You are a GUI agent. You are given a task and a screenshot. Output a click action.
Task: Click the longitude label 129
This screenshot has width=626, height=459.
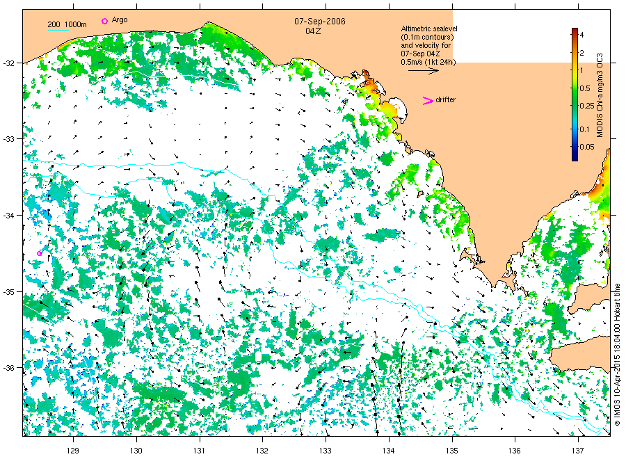pyautogui.click(x=73, y=451)
